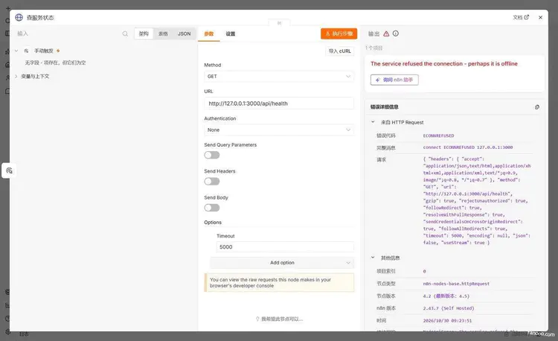Click the 询问 n8n 助手 button
This screenshot has height=341, width=558.
point(394,80)
